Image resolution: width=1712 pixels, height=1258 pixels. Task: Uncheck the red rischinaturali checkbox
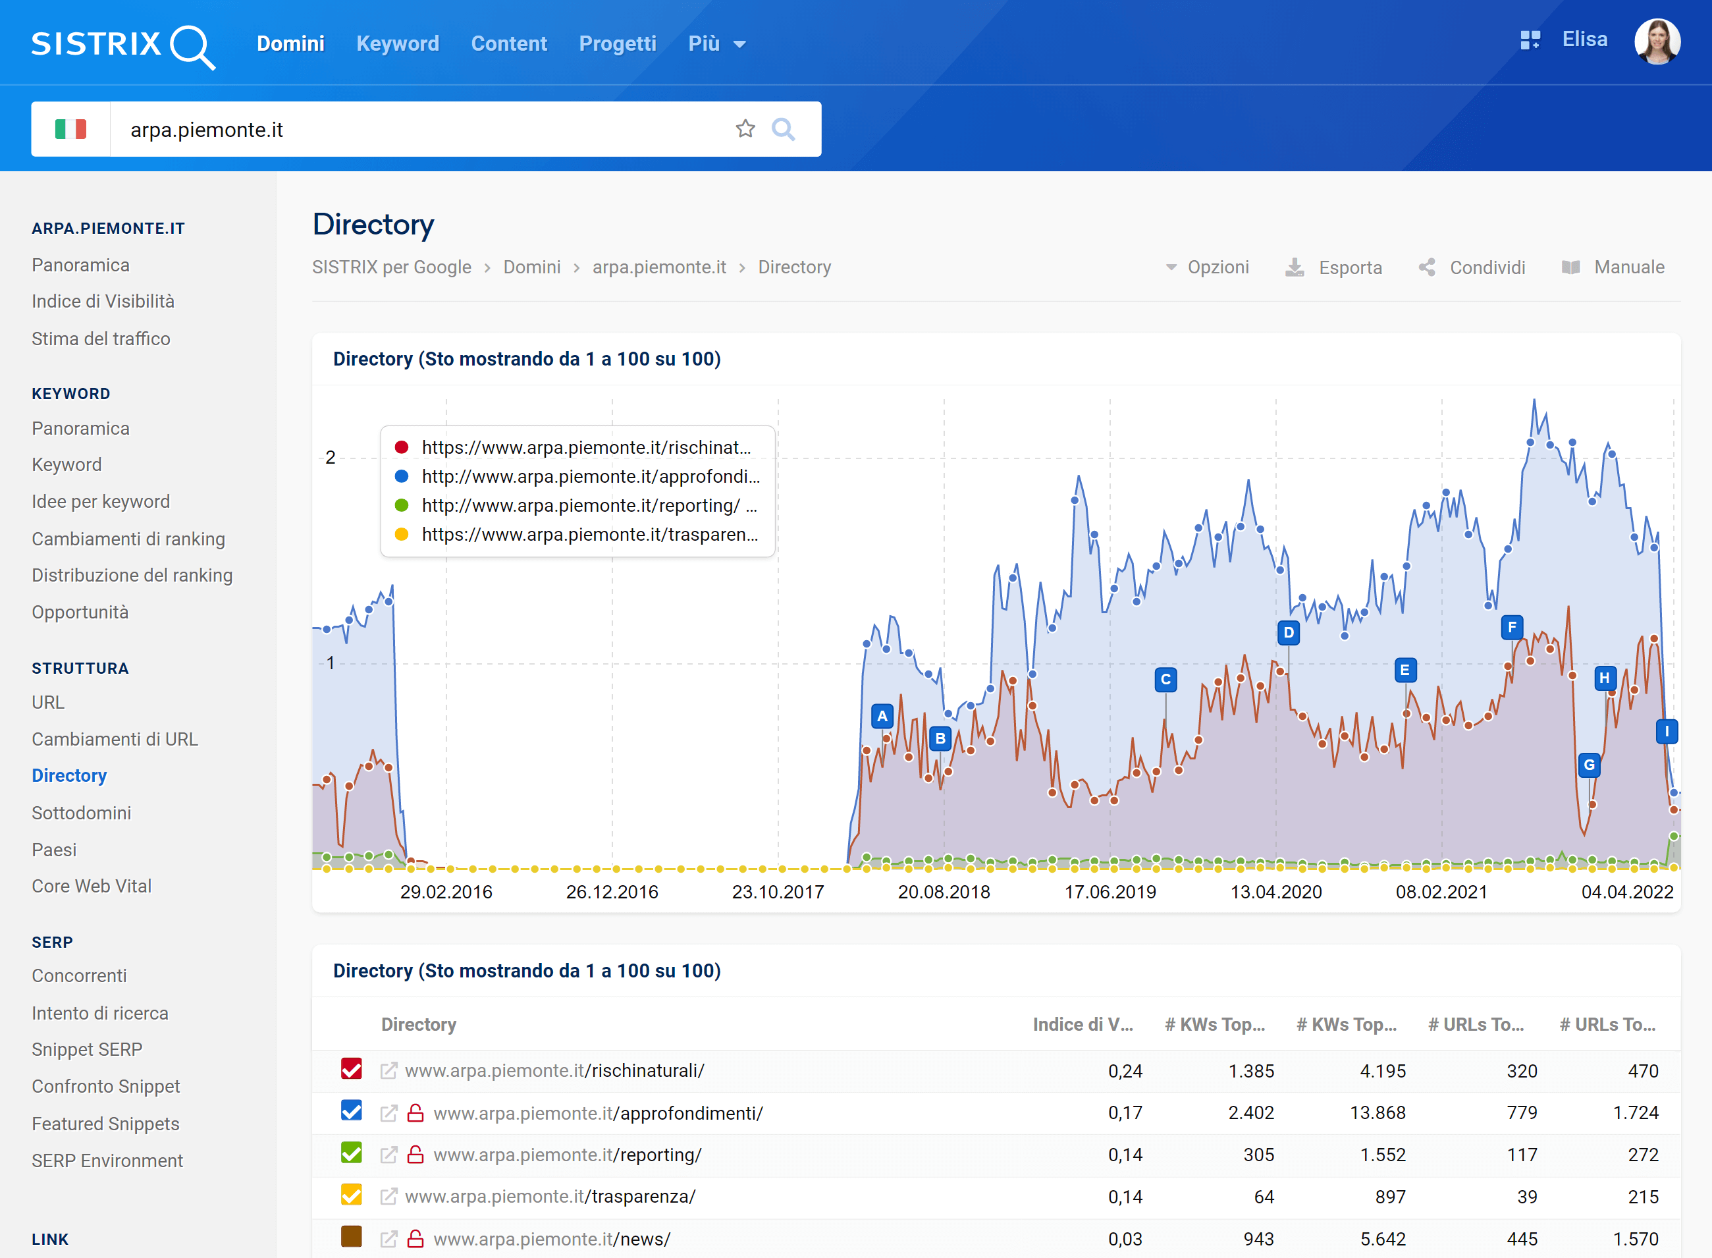(x=351, y=1069)
